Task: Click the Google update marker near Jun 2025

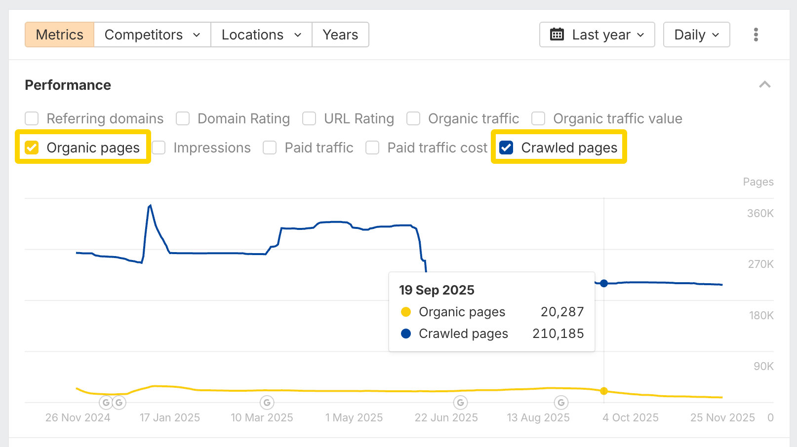Action: click(460, 403)
